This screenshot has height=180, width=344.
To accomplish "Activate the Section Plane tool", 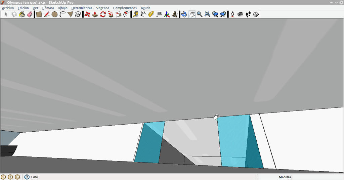I will coord(256,14).
